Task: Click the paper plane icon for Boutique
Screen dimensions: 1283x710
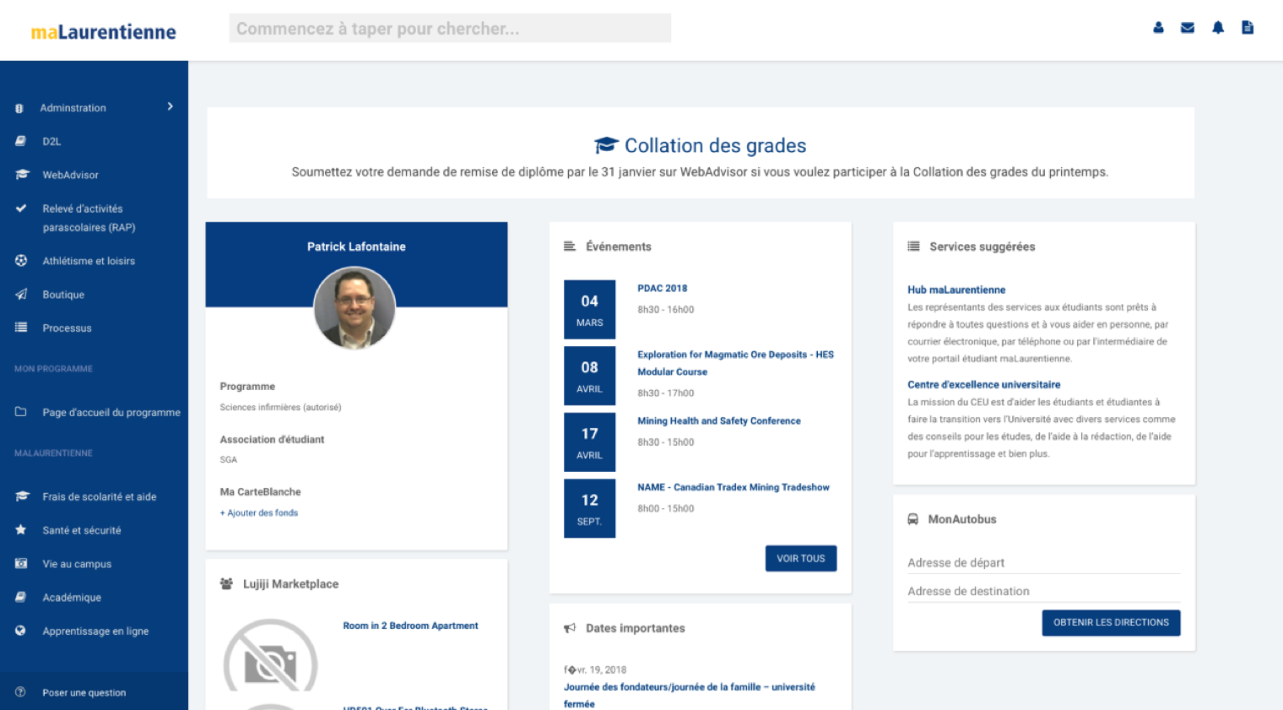Action: pyautogui.click(x=21, y=294)
